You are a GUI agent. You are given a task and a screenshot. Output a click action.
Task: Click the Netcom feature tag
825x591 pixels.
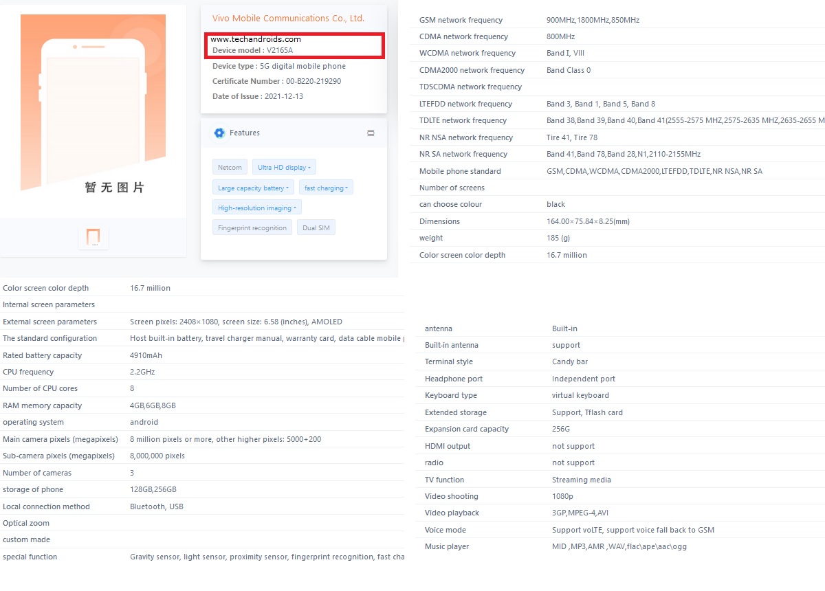pyautogui.click(x=230, y=167)
